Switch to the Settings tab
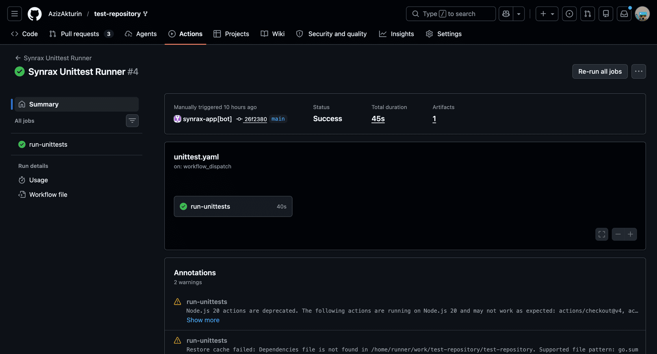This screenshot has width=657, height=354. click(444, 34)
